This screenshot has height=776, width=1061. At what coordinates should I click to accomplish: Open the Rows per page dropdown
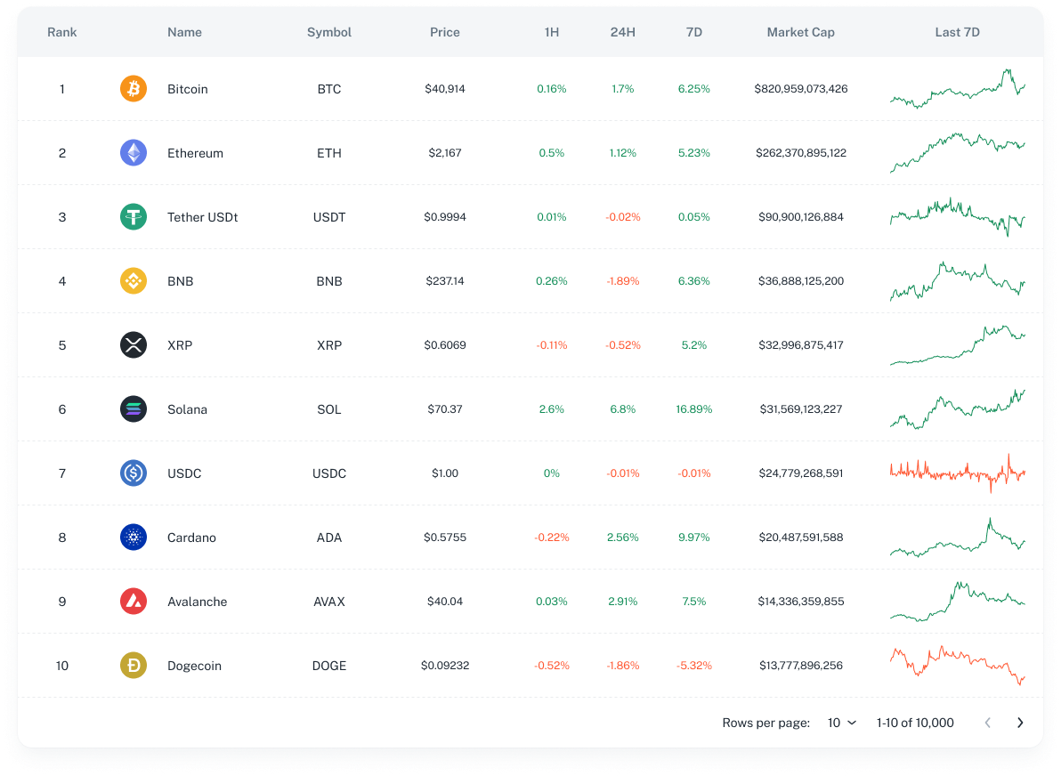pos(841,723)
